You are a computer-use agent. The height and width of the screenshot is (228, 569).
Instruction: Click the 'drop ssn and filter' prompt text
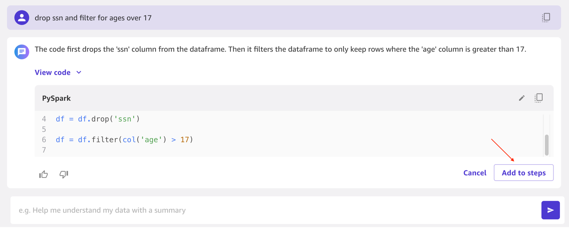tap(93, 18)
